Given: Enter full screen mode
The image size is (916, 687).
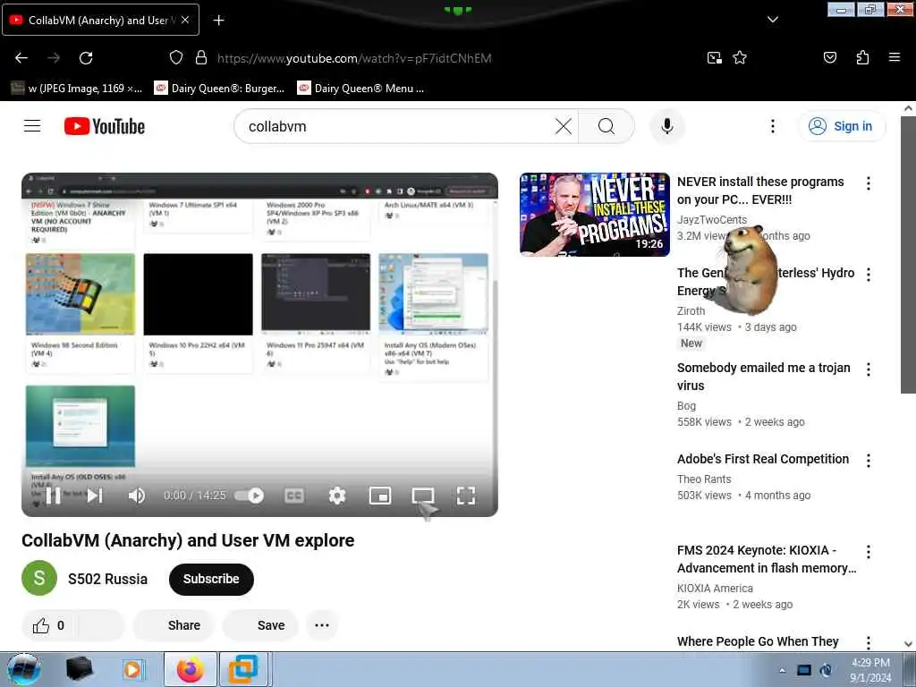Looking at the screenshot, I should 465,496.
